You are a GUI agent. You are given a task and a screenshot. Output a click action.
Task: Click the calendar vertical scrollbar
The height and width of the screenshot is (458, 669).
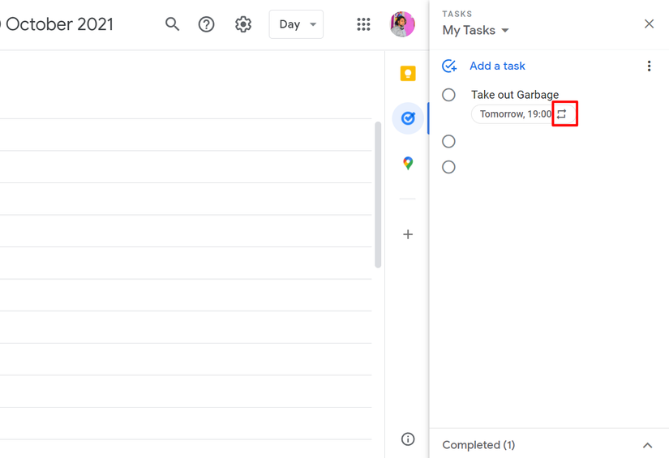378,195
